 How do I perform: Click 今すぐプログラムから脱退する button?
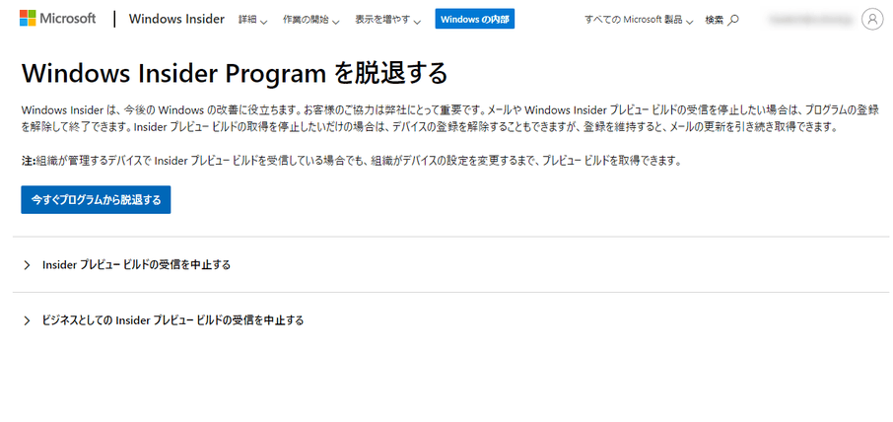point(96,200)
